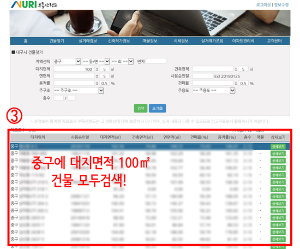The width and height of the screenshot is (300, 249).
Task: Click the green 검색 button
Action: (x=141, y=109)
